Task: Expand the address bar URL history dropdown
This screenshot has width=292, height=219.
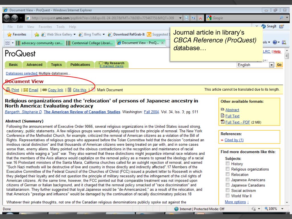Action: 180,18
